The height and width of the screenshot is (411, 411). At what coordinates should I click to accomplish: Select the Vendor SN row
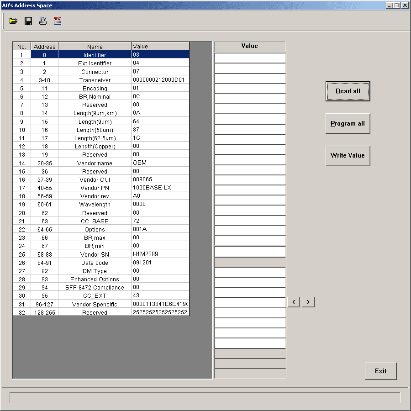[95, 254]
